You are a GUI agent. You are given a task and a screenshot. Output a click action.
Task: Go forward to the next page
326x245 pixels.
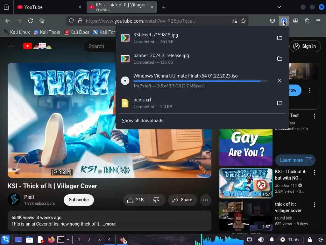[x=19, y=21]
